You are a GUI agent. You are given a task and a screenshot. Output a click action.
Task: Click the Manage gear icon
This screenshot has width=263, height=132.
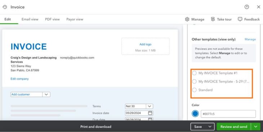[x=187, y=19]
